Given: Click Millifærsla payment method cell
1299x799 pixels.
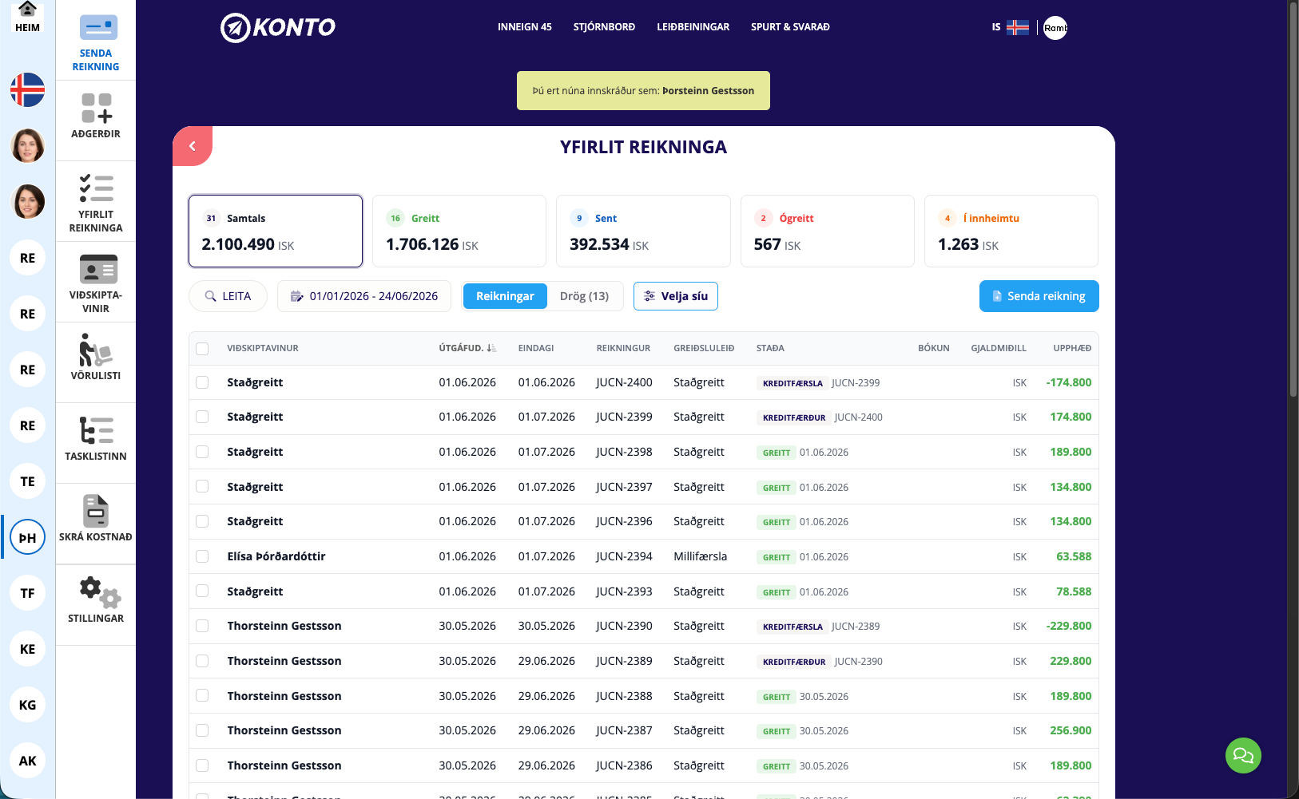Looking at the screenshot, I should (701, 556).
